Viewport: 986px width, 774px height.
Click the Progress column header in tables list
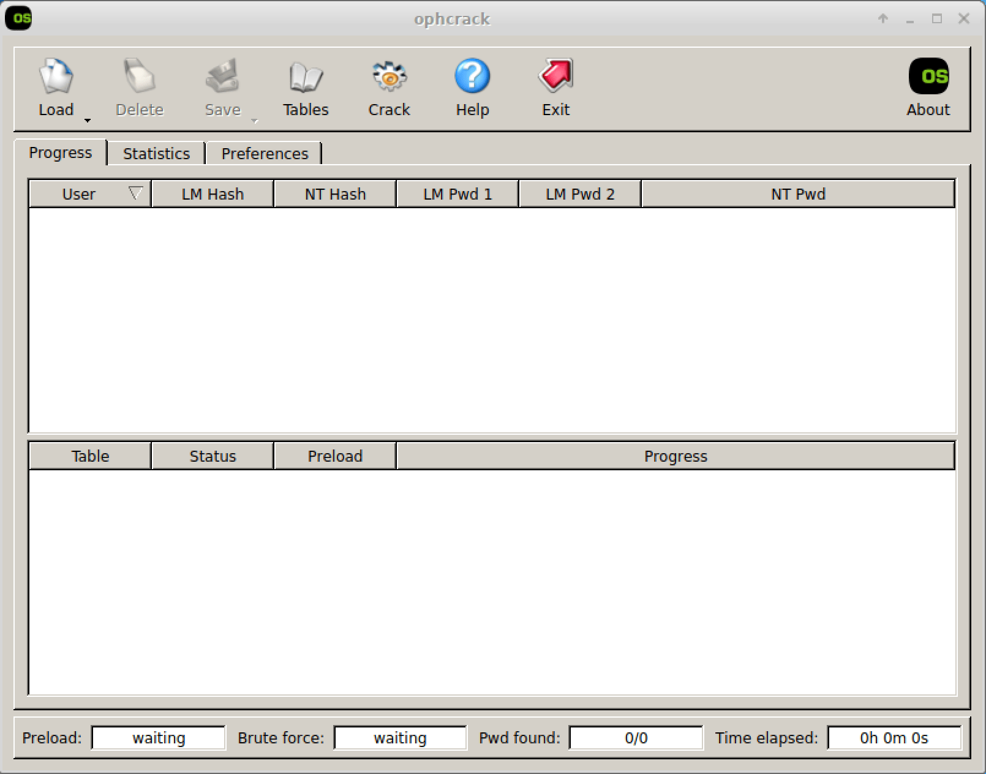(x=675, y=456)
